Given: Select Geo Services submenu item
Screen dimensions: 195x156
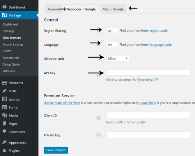Looking at the screenshot, I should click(12, 38).
